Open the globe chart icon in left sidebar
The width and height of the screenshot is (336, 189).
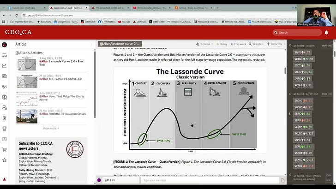pos(4,97)
